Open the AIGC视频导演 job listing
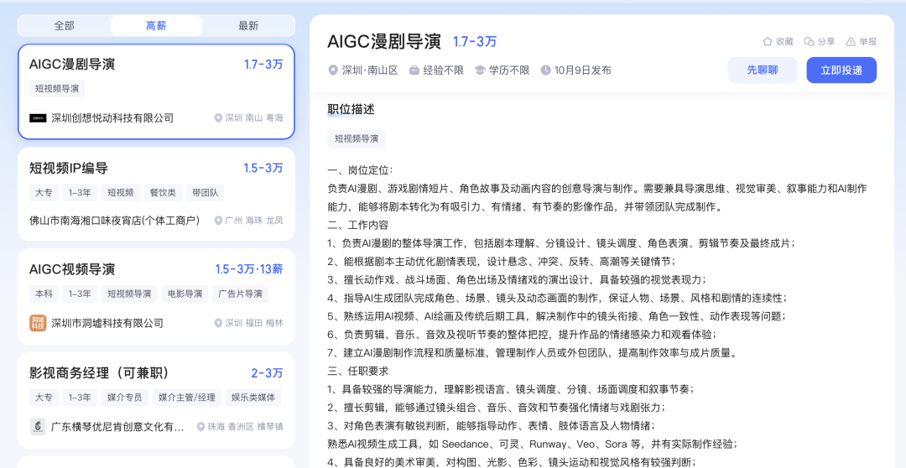The height and width of the screenshot is (468, 906). 156,296
